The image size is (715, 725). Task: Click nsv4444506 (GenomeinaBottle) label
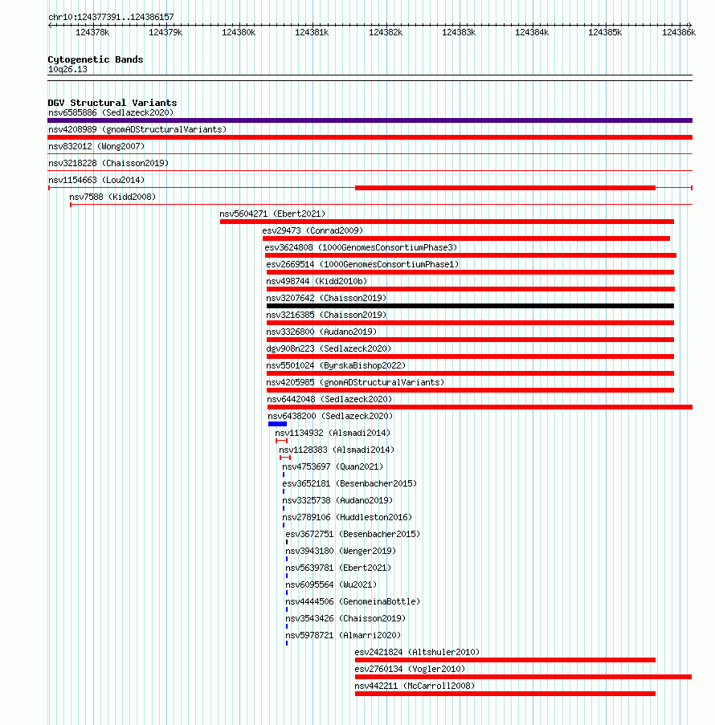(353, 601)
